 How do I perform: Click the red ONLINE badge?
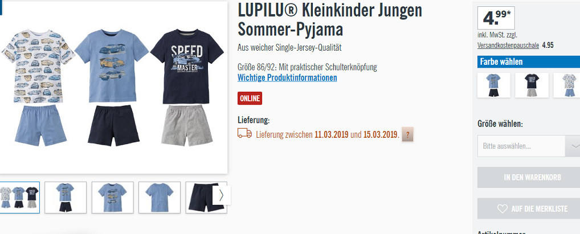[x=250, y=98]
